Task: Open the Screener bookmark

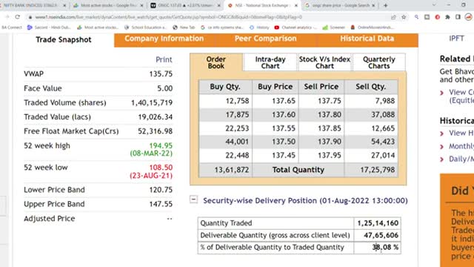Action: pyautogui.click(x=334, y=27)
